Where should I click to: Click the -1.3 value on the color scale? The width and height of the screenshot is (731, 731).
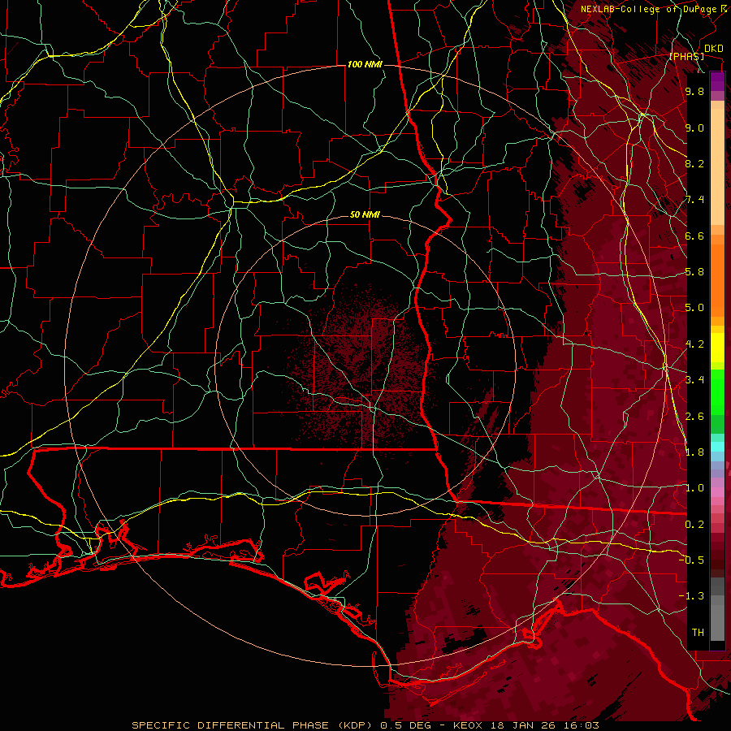[x=691, y=596]
